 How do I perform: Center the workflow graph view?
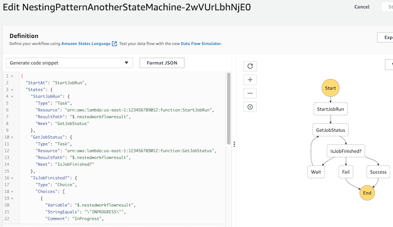coord(250,107)
